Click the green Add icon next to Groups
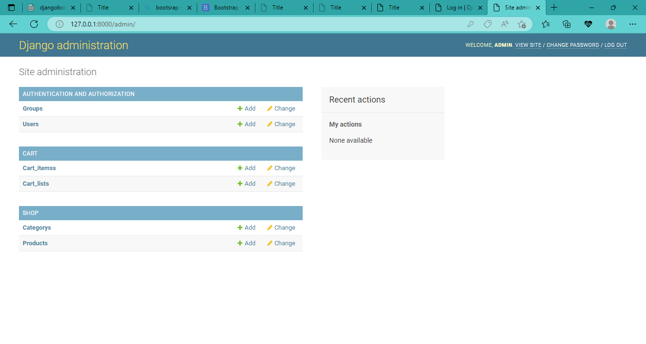 (x=239, y=108)
